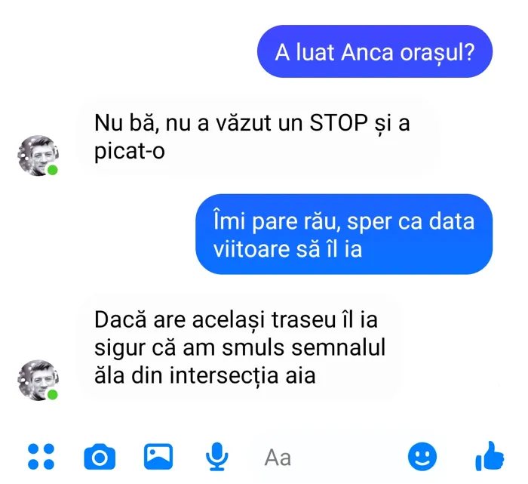Click the name 'Anca' in the first message
This screenshot has height=484, width=528.
tap(367, 53)
